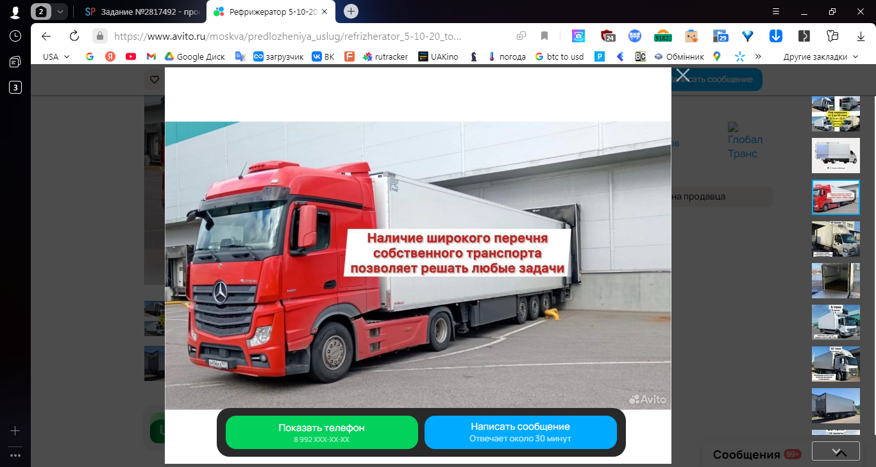This screenshot has width=876, height=467.
Task: Open the Gmail bookmark
Action: tap(151, 56)
